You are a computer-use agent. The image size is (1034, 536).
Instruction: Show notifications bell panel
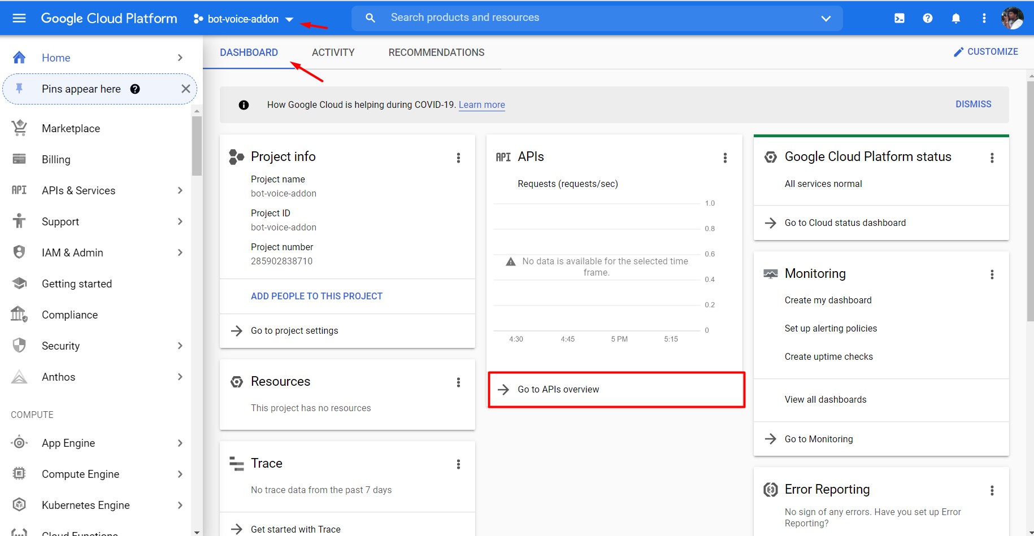coord(955,18)
